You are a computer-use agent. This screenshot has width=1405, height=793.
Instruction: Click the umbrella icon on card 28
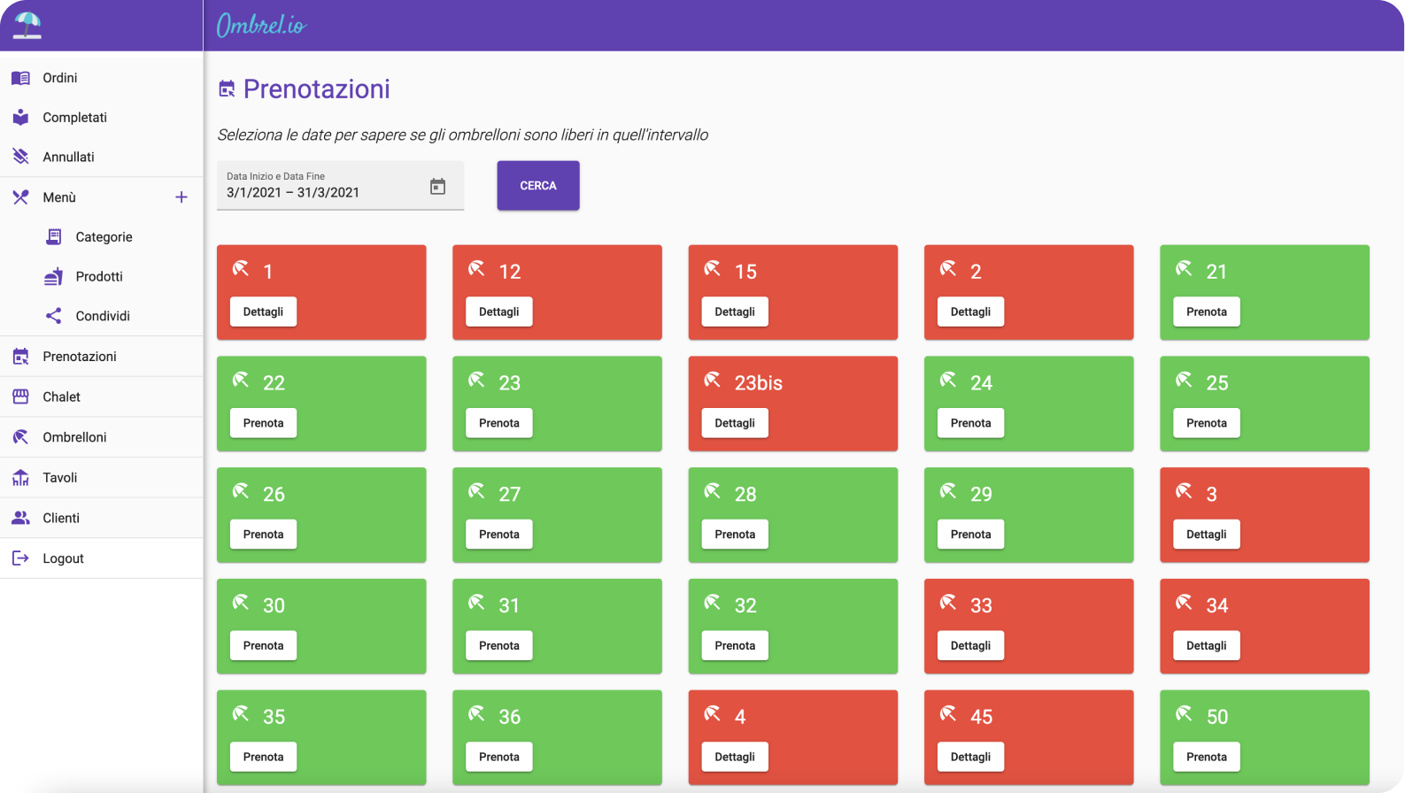[712, 491]
